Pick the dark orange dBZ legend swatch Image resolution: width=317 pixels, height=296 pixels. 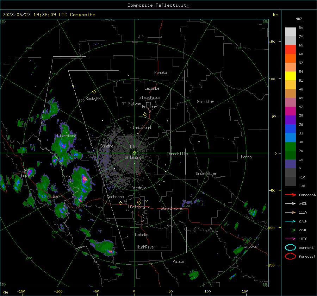(290, 58)
